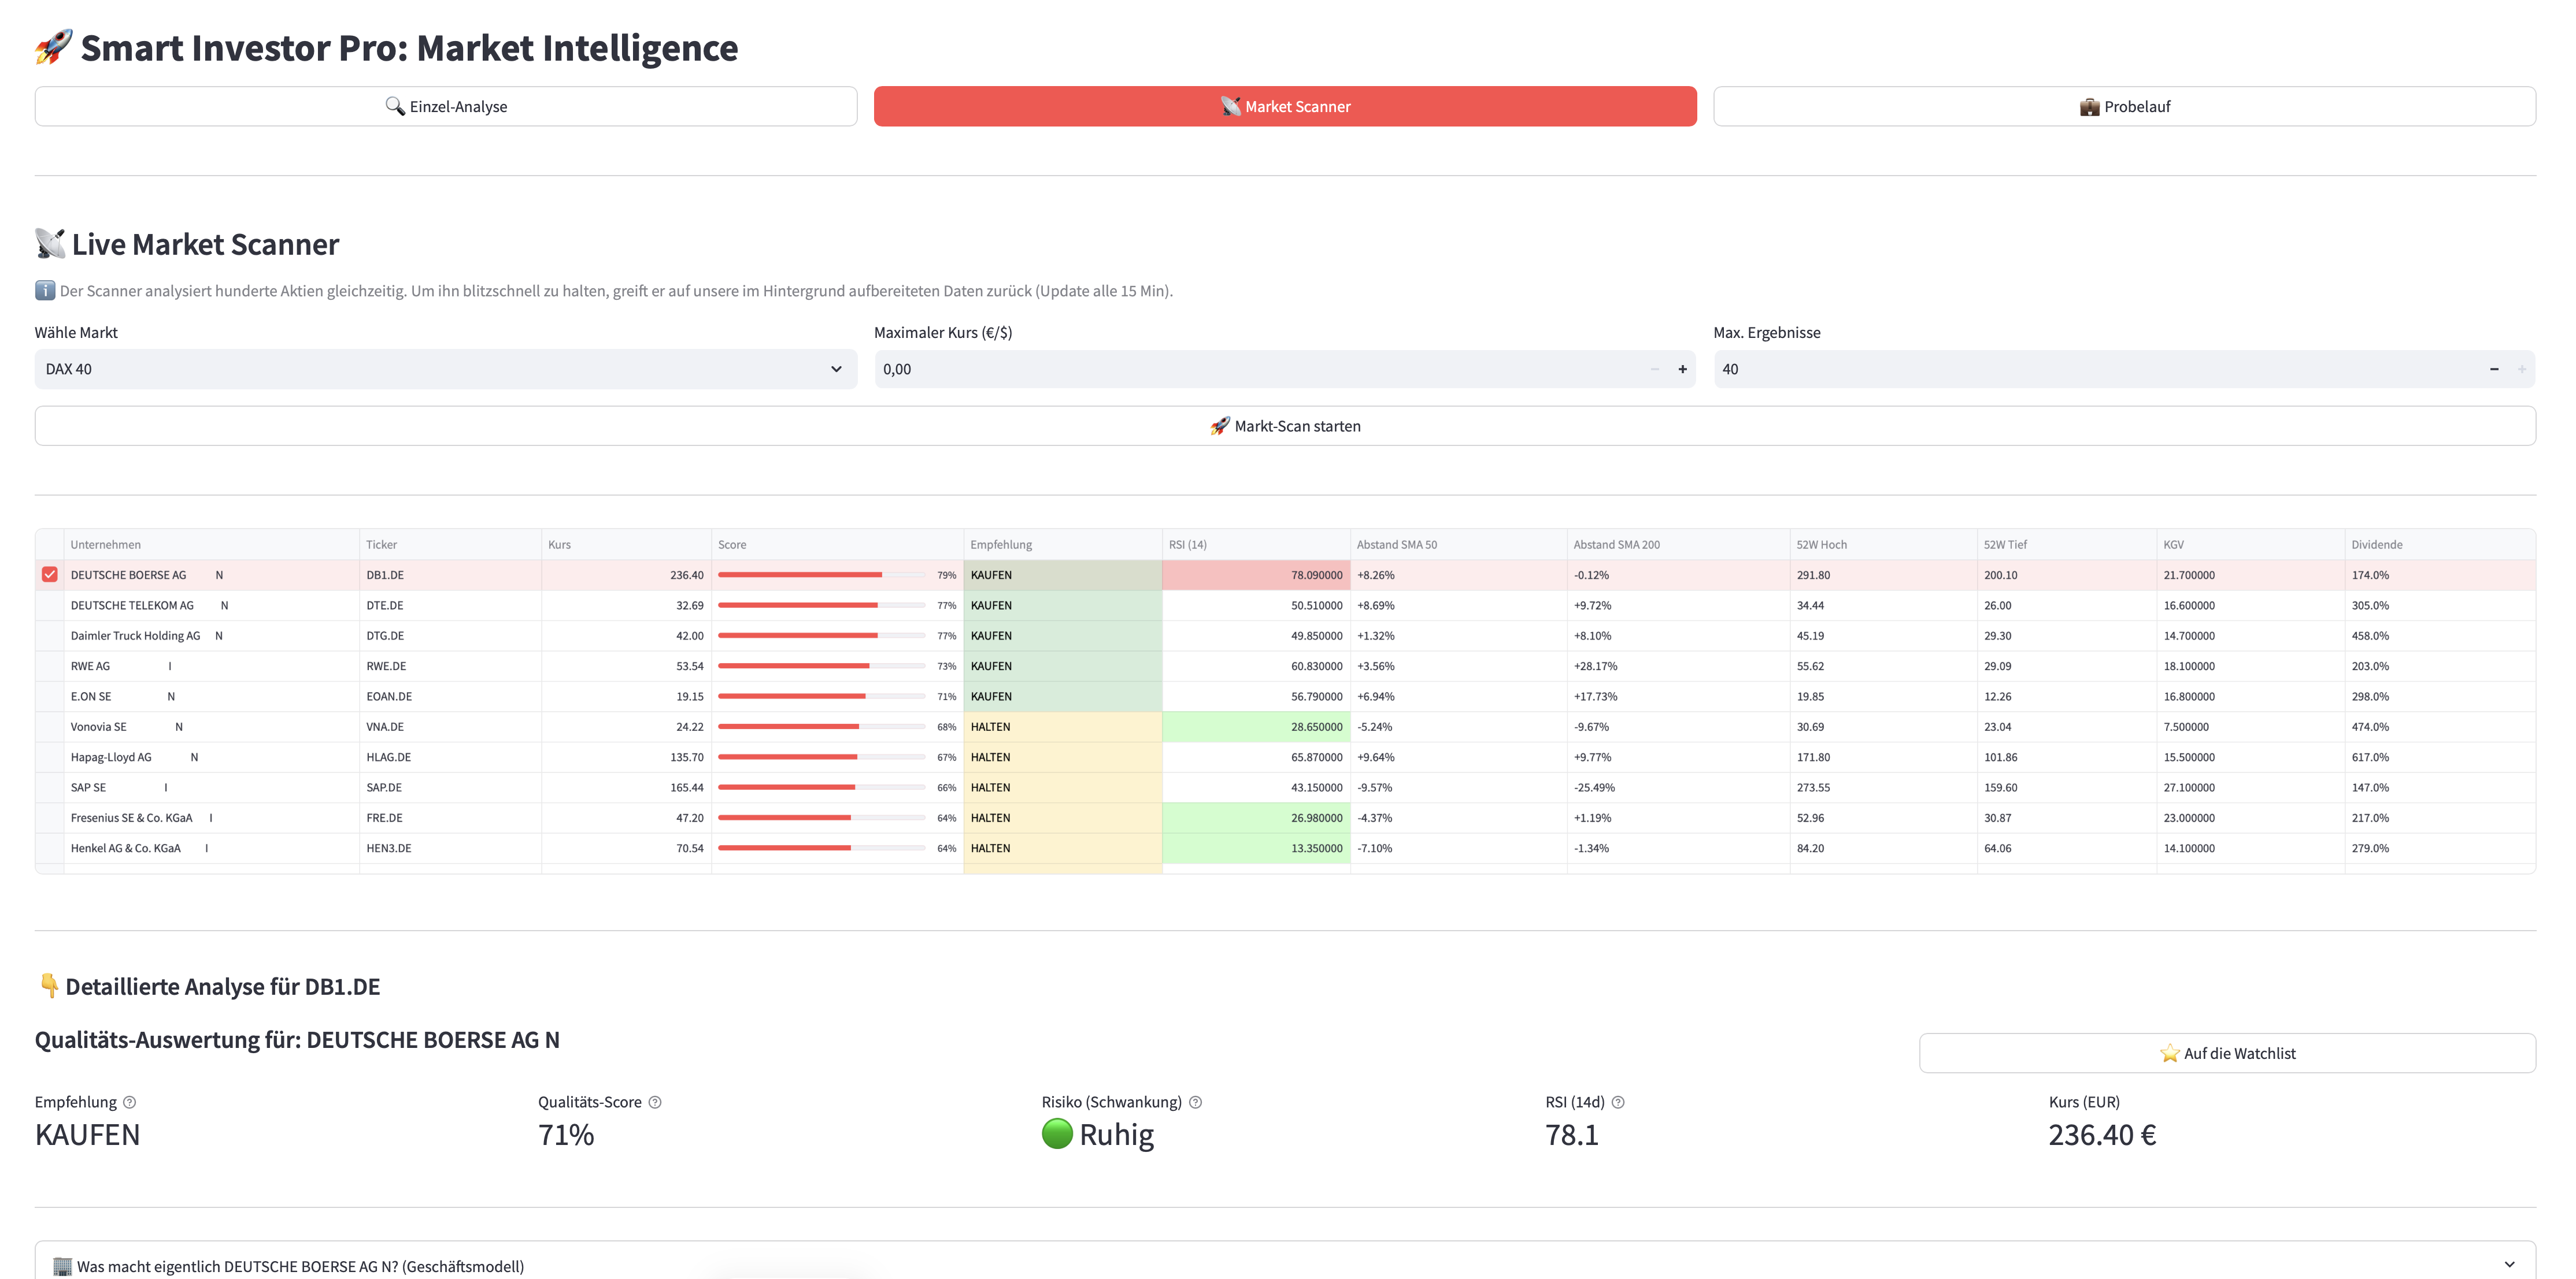The image size is (2576, 1279).
Task: Open the Einzel-Analyse tab
Action: point(445,106)
